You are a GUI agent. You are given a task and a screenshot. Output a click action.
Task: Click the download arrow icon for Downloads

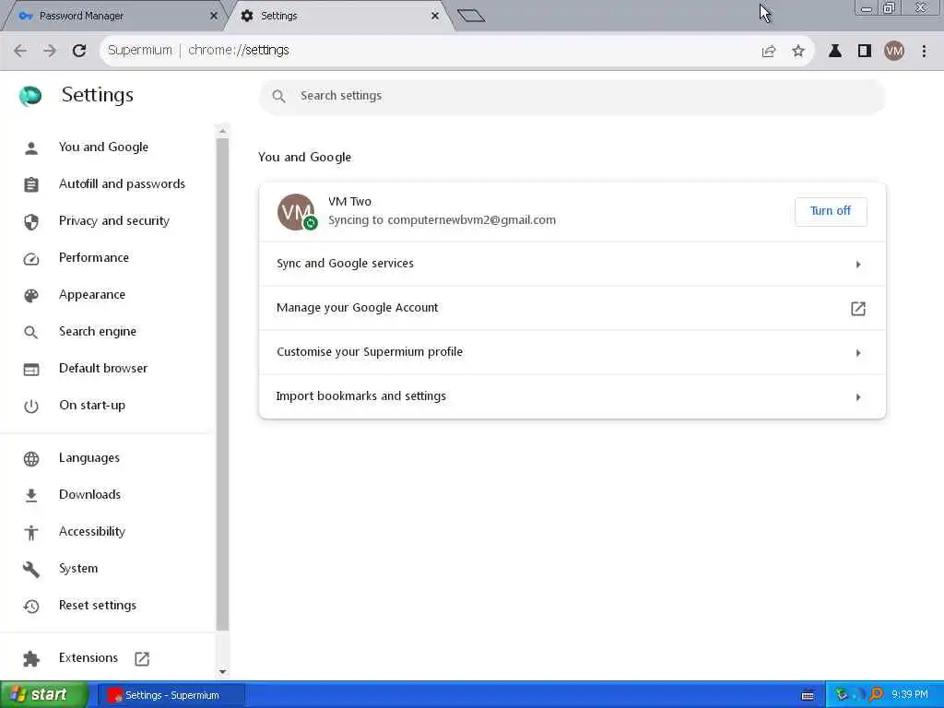click(31, 495)
